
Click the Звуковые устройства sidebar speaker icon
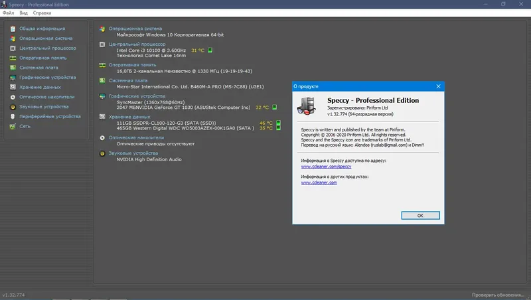[13, 107]
